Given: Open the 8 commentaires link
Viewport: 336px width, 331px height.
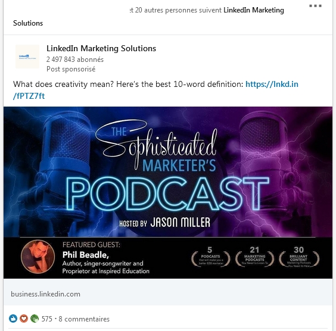Looking at the screenshot, I should pyautogui.click(x=84, y=319).
